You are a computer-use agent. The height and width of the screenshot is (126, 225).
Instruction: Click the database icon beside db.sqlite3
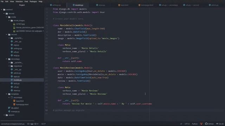tap(9, 108)
